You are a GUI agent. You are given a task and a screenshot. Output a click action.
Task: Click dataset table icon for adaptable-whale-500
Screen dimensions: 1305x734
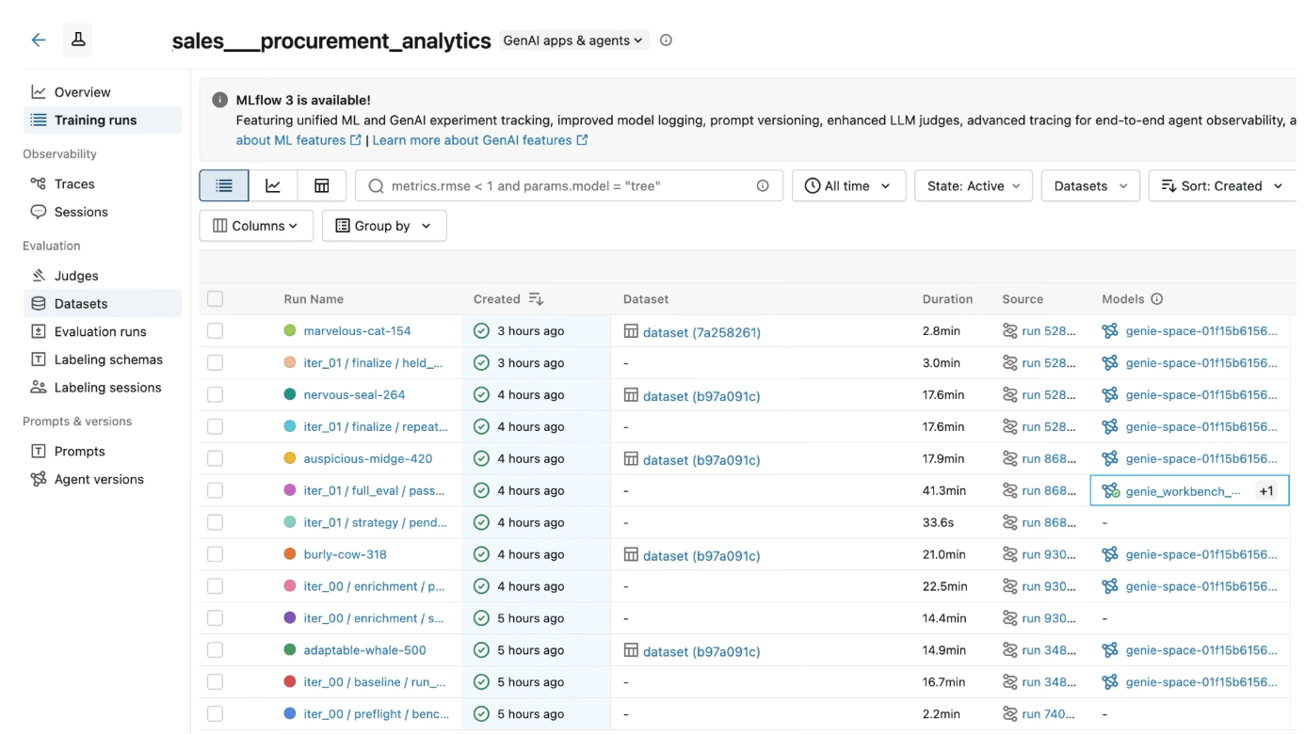(631, 650)
